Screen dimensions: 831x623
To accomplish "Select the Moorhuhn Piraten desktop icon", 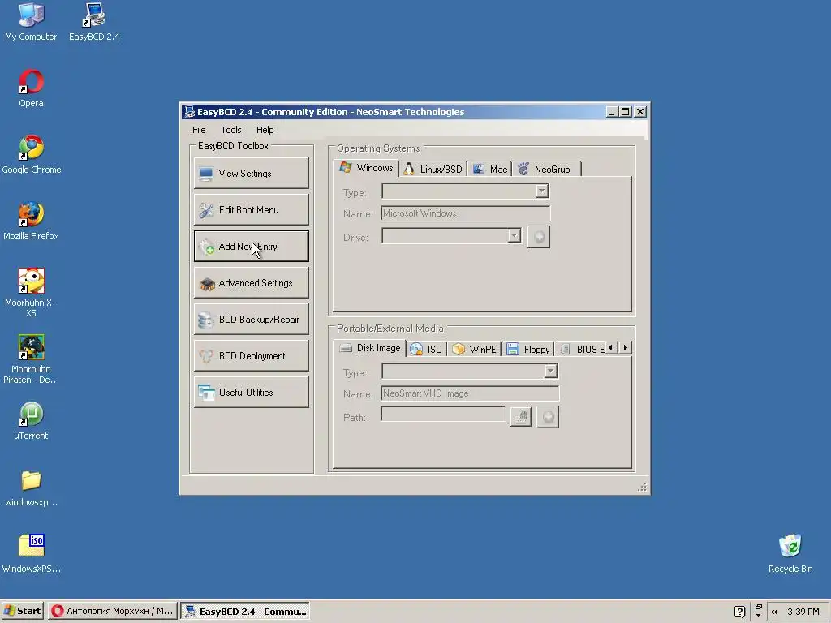I will pos(31,359).
